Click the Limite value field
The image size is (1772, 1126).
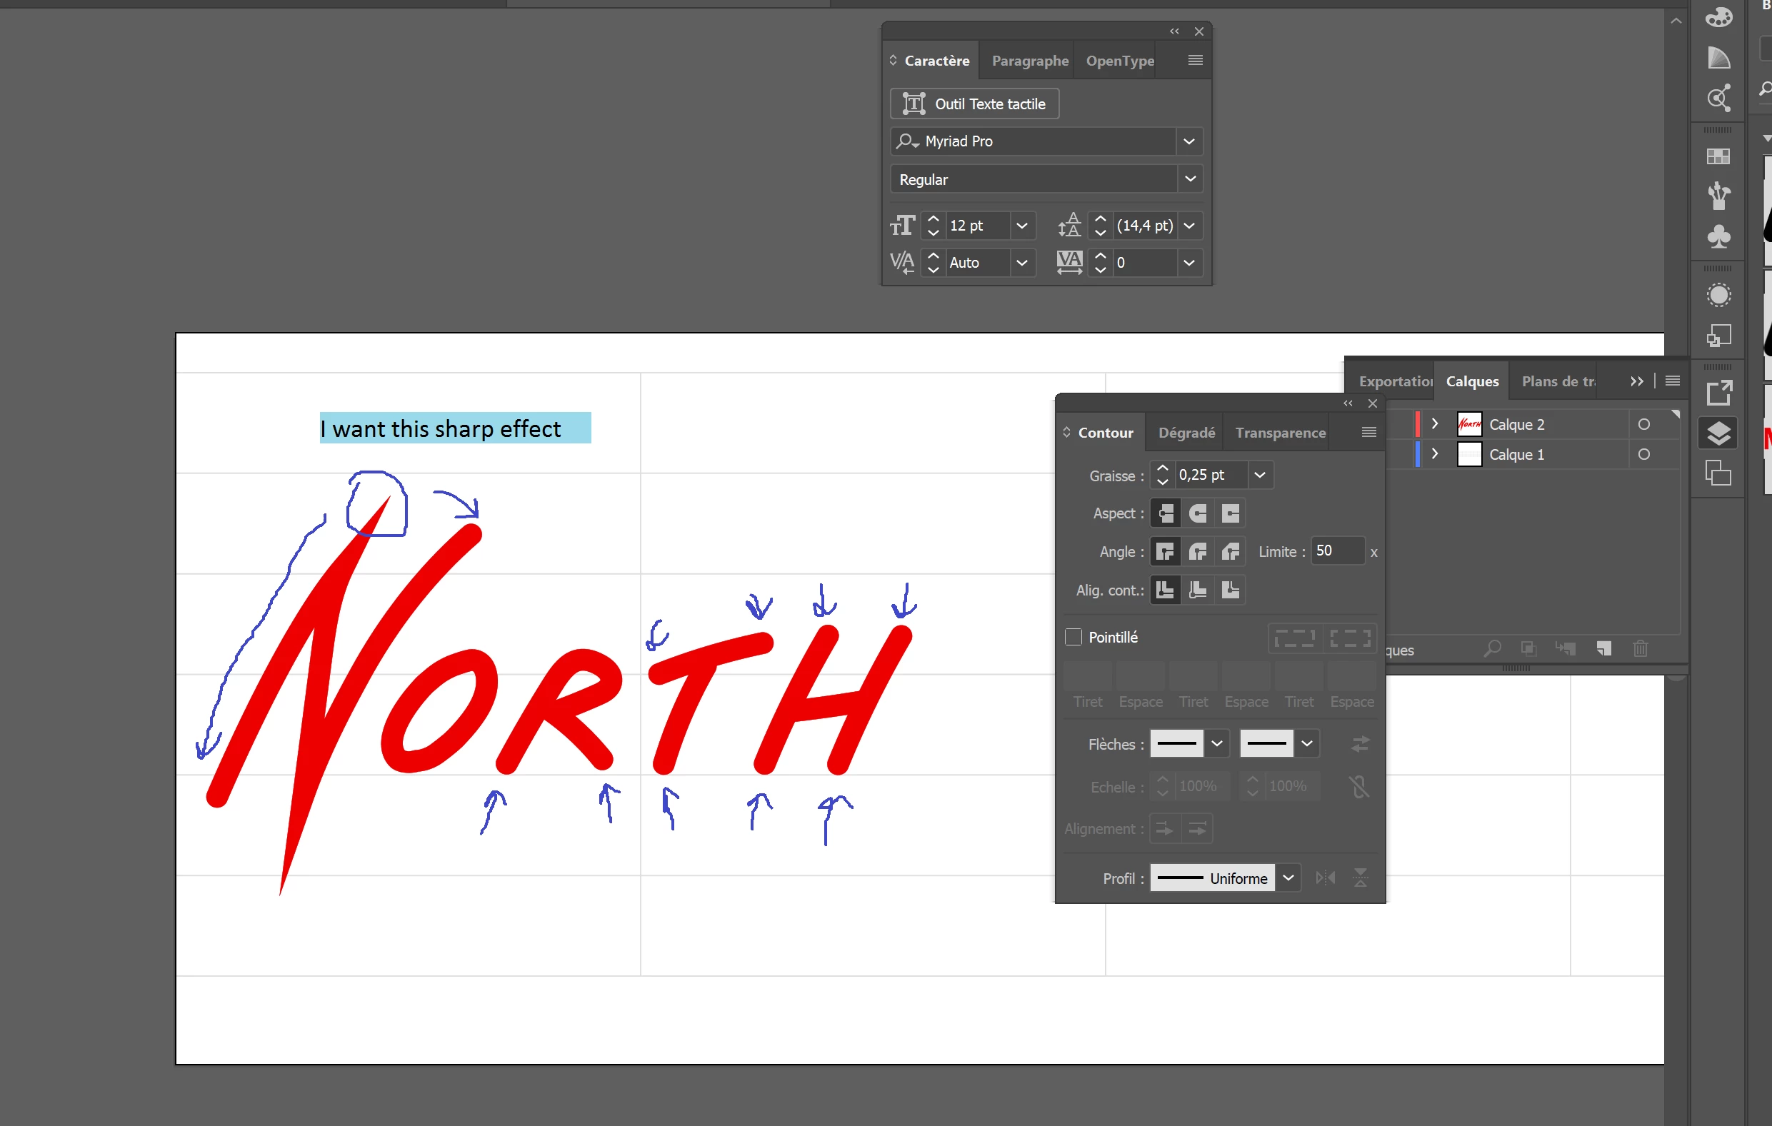1337,551
